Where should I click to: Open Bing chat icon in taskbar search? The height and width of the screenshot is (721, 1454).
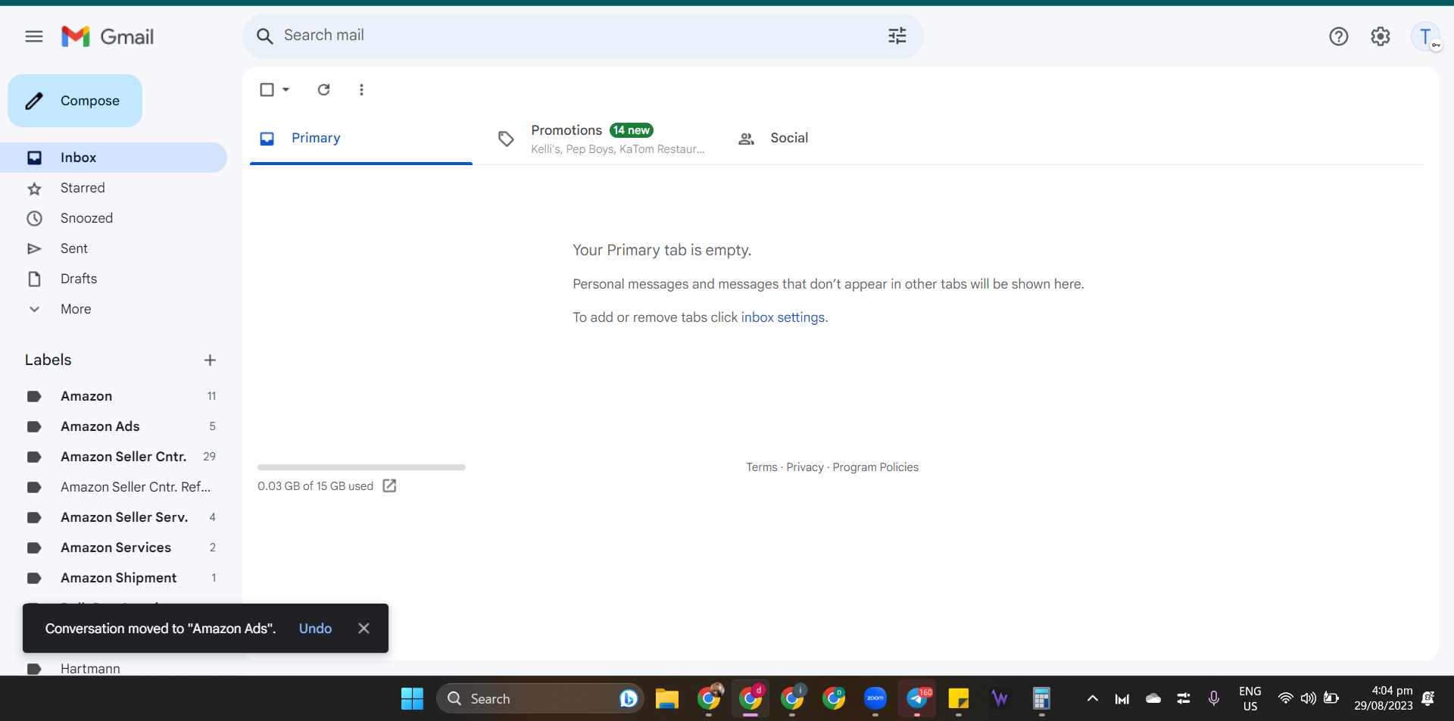tap(628, 698)
